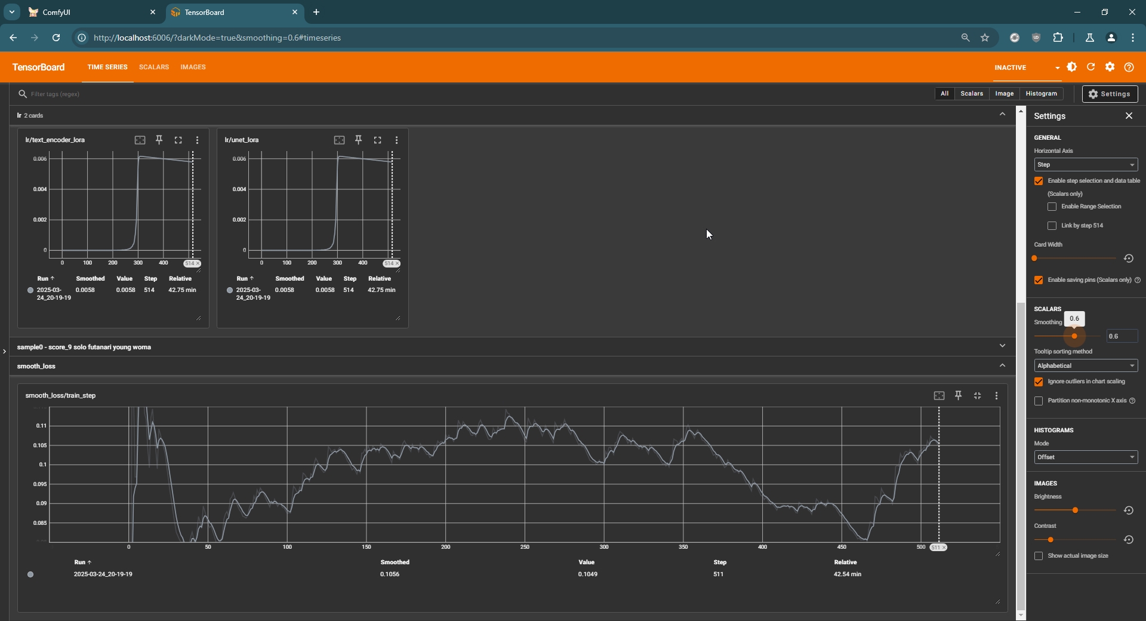Open more options for smooth_loss/train_step card
The width and height of the screenshot is (1146, 621).
[x=996, y=395]
